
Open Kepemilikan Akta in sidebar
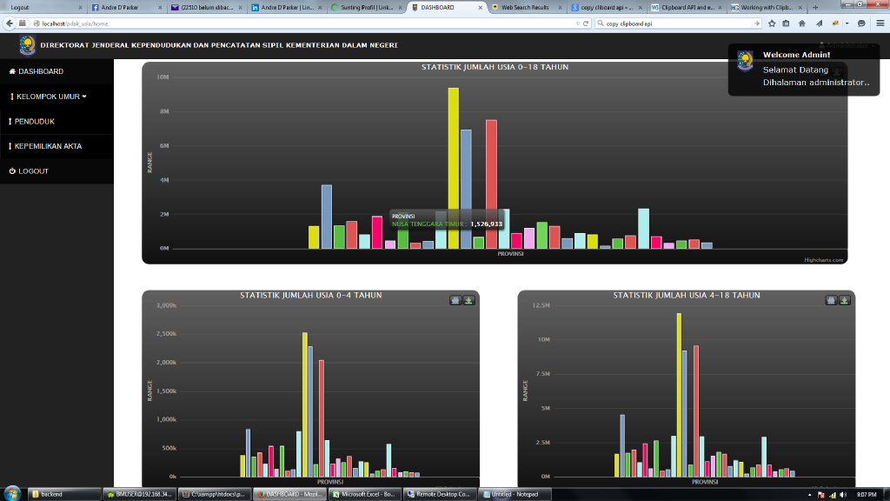tap(48, 146)
